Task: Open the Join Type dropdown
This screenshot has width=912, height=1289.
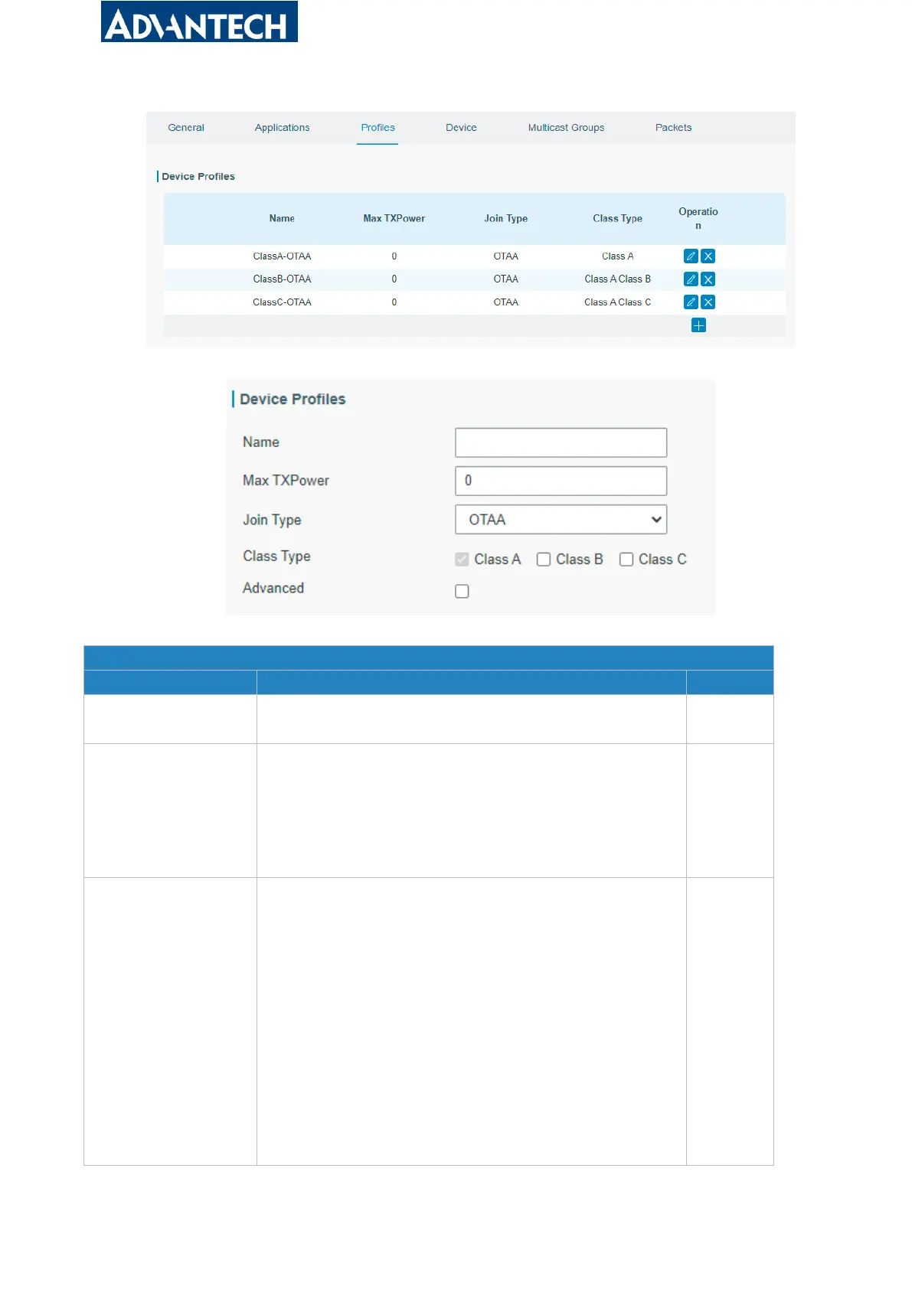Action: click(x=561, y=520)
